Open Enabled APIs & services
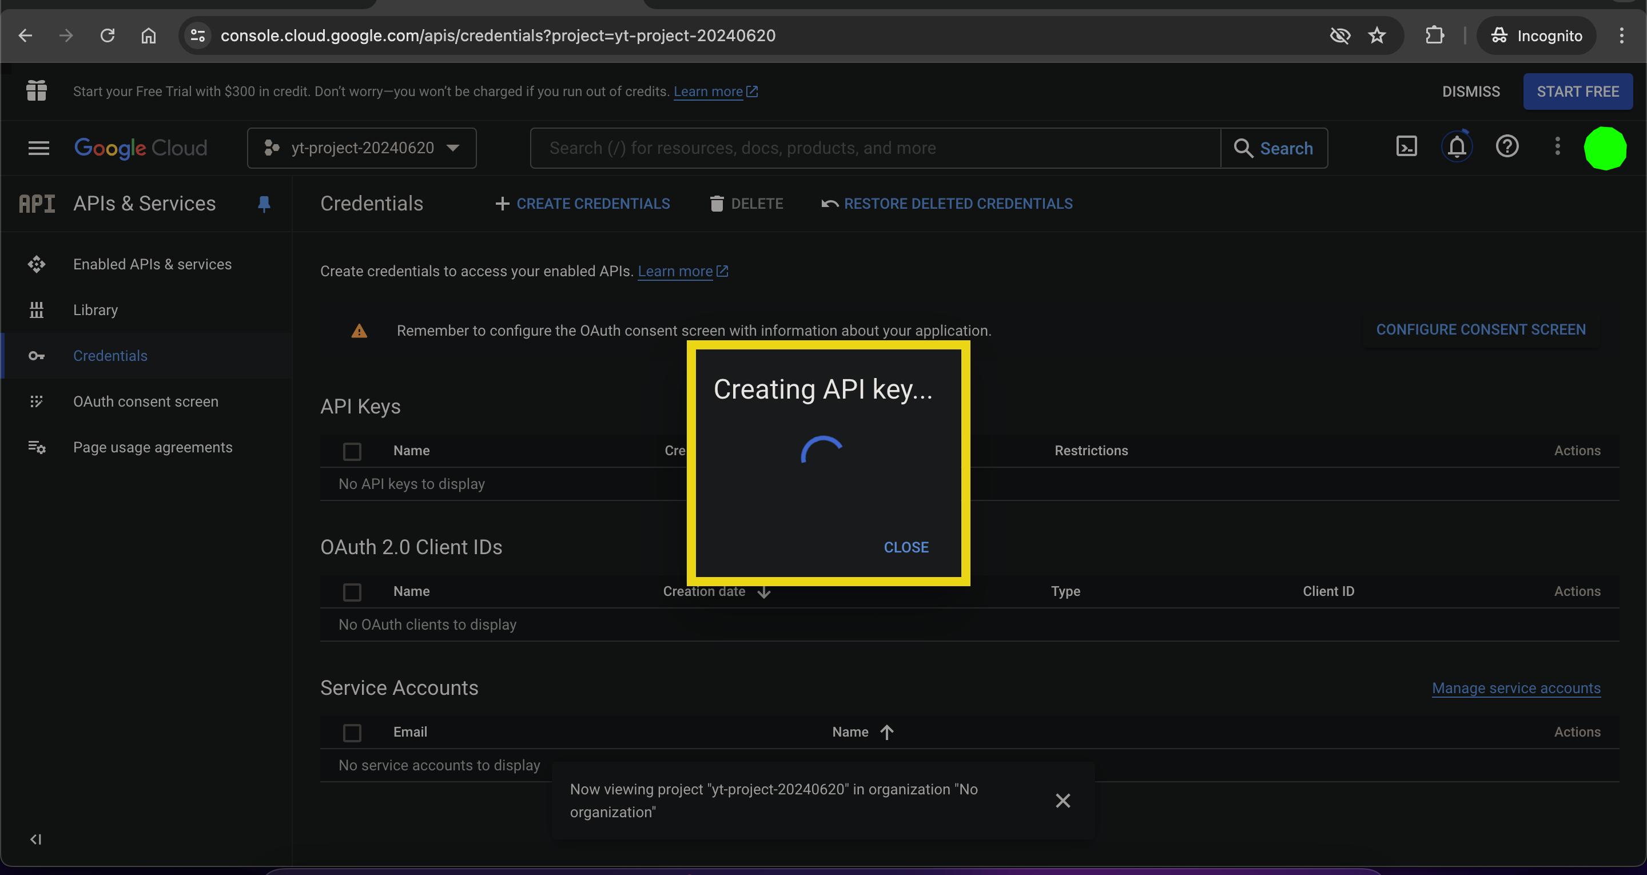The image size is (1647, 875). click(x=152, y=264)
